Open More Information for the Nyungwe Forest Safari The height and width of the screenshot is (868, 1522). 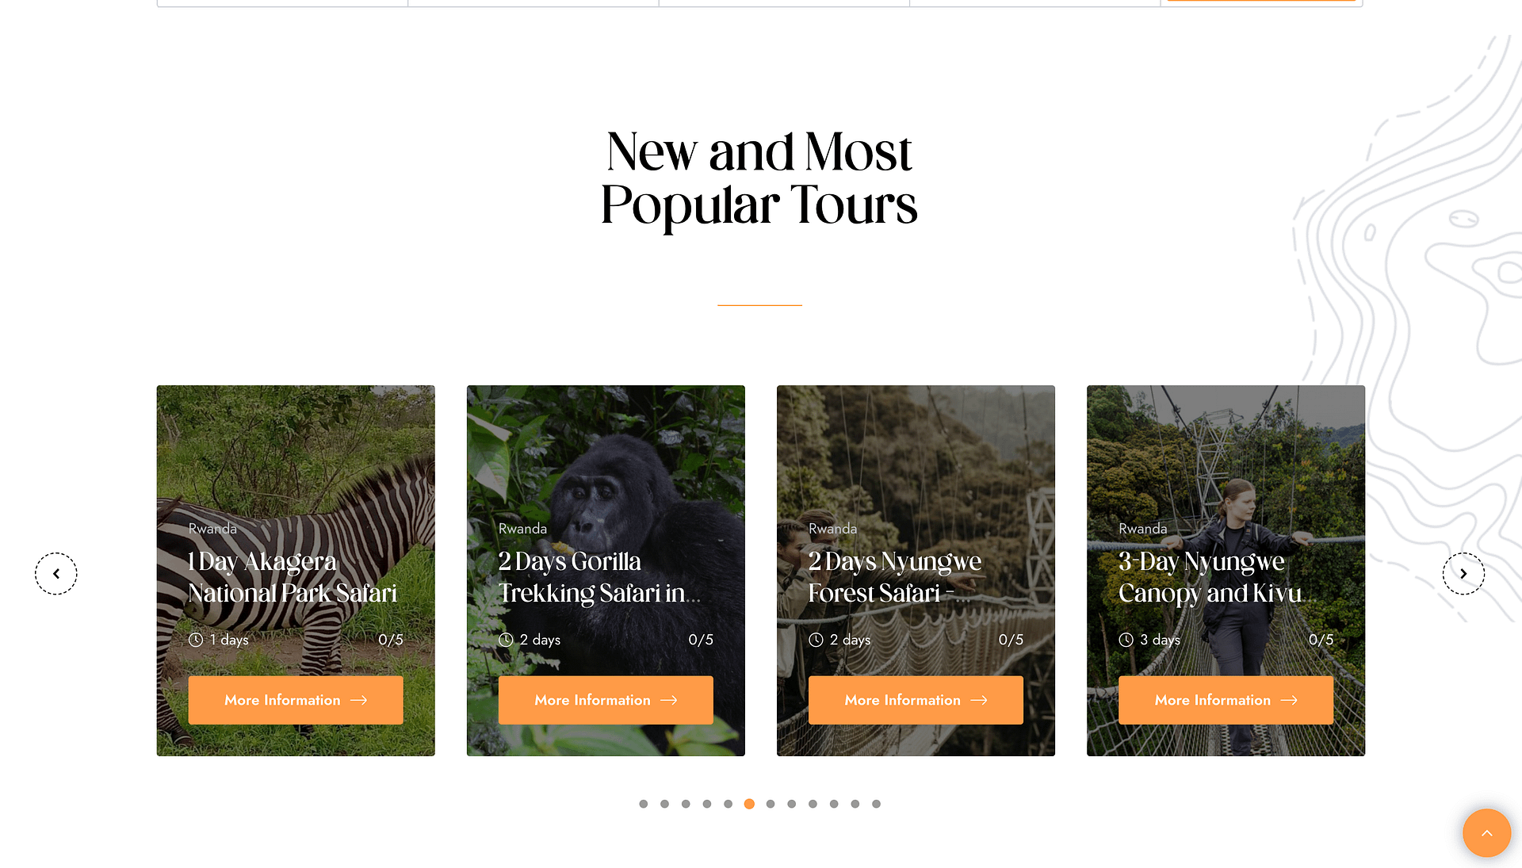(916, 700)
